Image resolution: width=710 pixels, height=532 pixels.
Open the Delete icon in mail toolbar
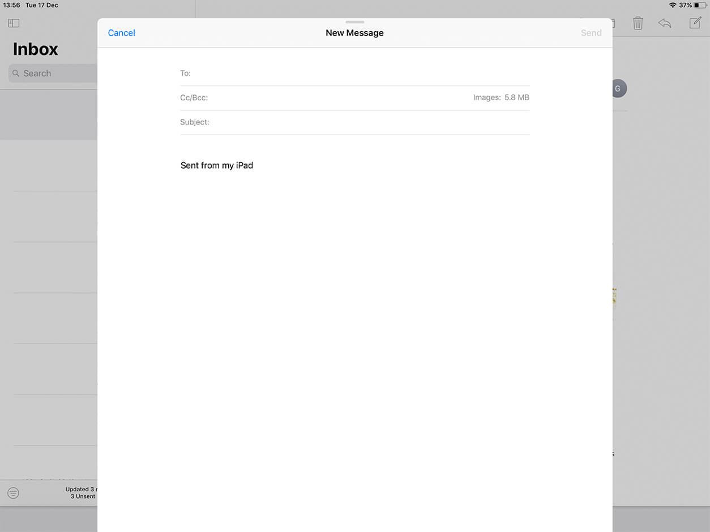tap(638, 23)
